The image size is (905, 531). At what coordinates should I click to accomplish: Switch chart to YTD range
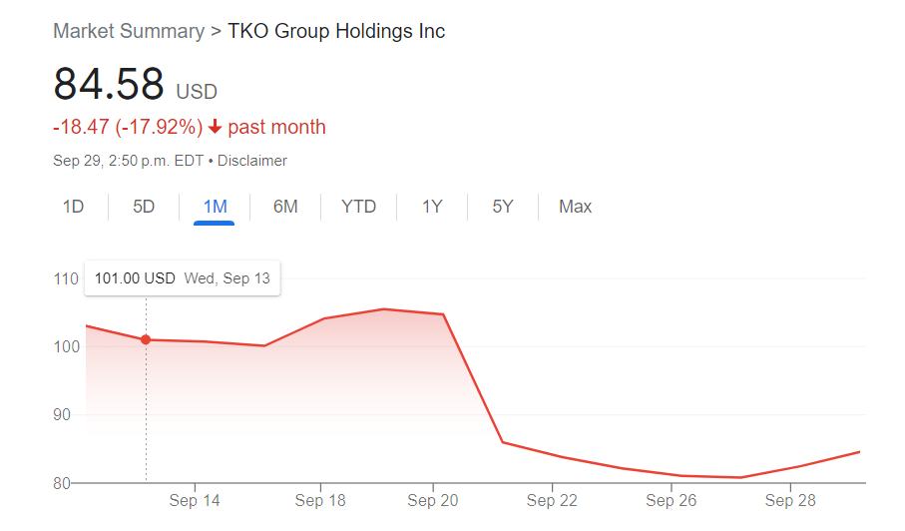point(358,207)
